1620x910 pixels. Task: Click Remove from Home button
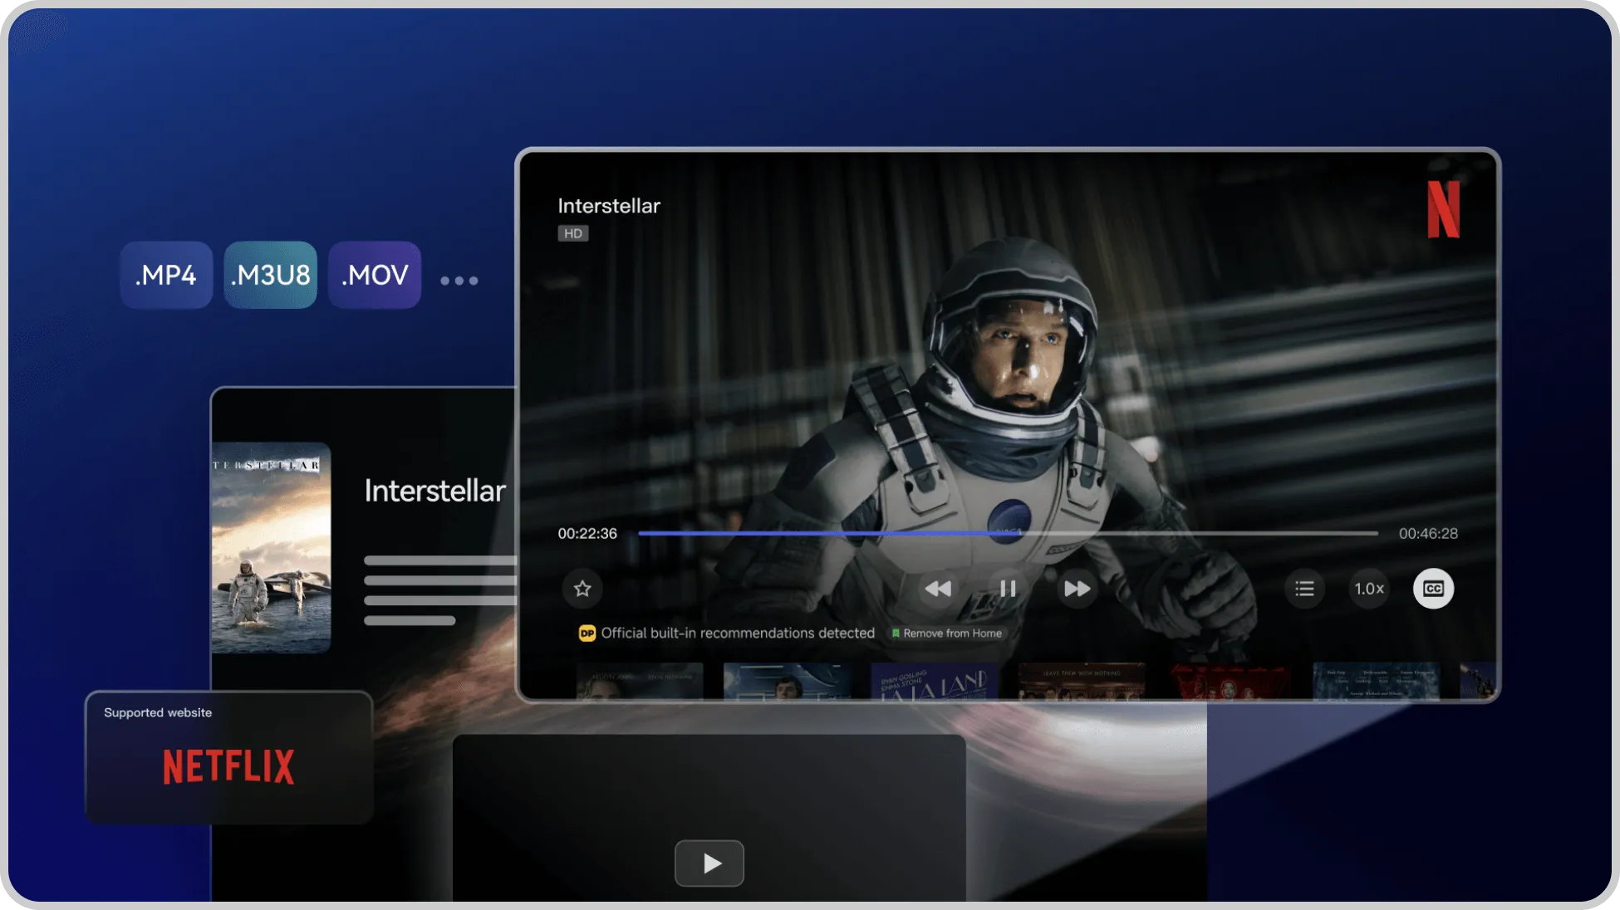coord(947,634)
